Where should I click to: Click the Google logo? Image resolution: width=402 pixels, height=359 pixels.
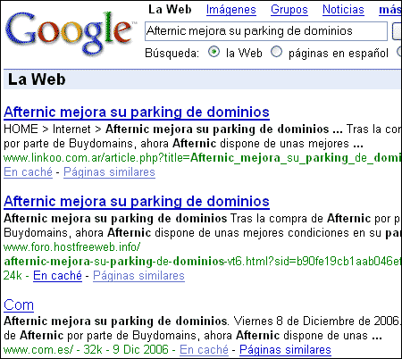pyautogui.click(x=71, y=33)
